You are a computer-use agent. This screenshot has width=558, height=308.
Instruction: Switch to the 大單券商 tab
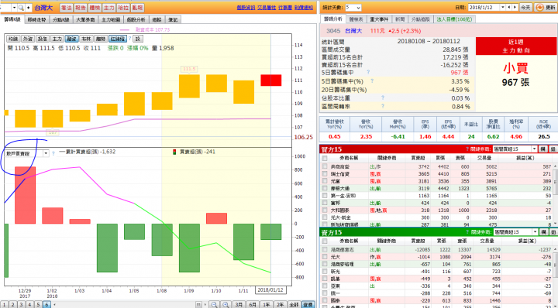click(85, 20)
